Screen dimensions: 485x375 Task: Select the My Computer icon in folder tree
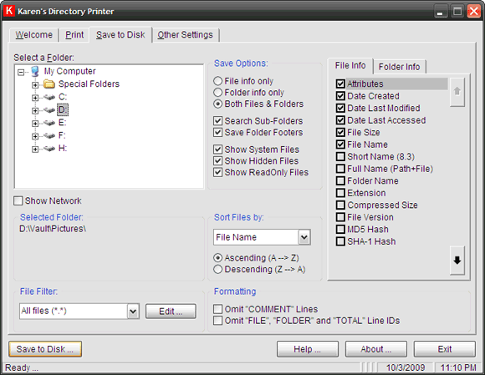tap(35, 71)
